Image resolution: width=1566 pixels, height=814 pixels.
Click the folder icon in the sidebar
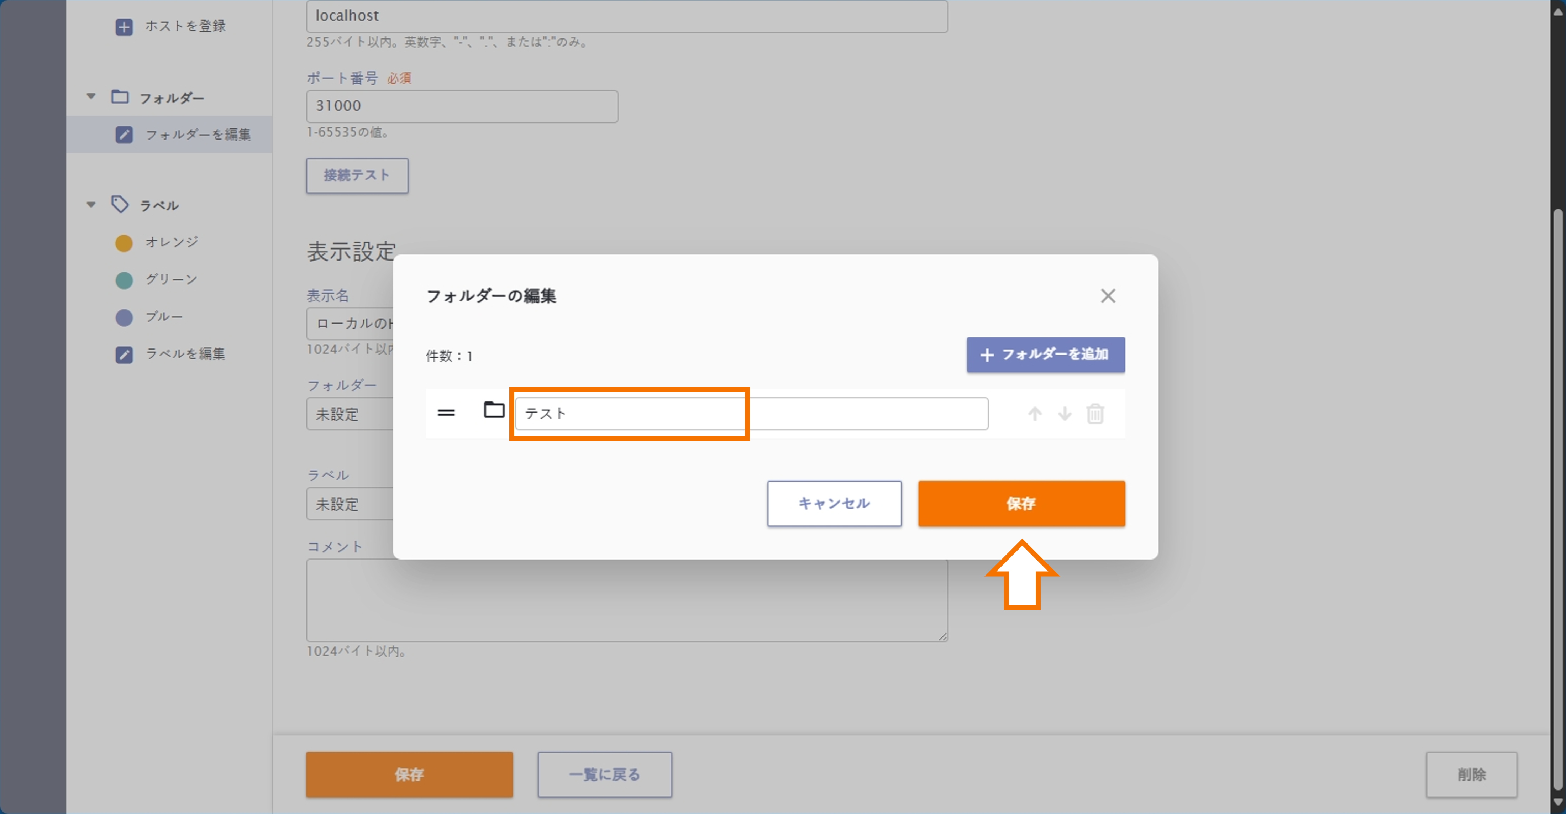[x=120, y=97]
